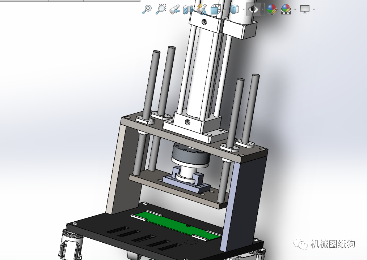Select the Zoom to Area tool
Image resolution: width=367 pixels, height=260 pixels.
(x=161, y=9)
